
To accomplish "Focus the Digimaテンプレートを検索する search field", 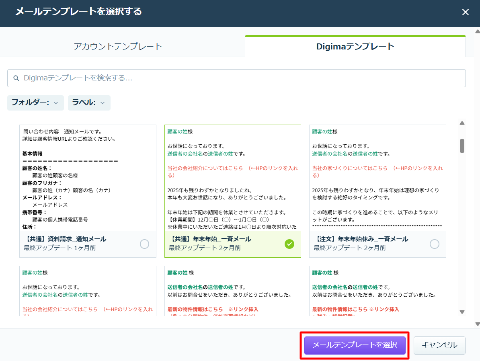I will [236, 78].
